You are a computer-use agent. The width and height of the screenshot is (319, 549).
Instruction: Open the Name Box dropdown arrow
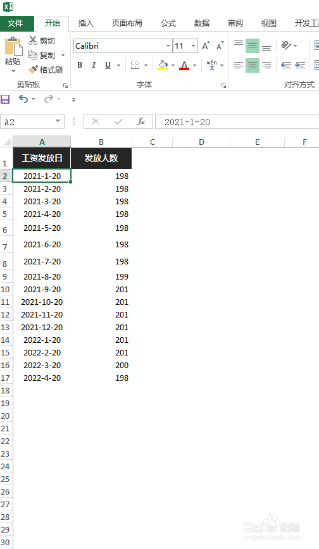click(x=58, y=121)
